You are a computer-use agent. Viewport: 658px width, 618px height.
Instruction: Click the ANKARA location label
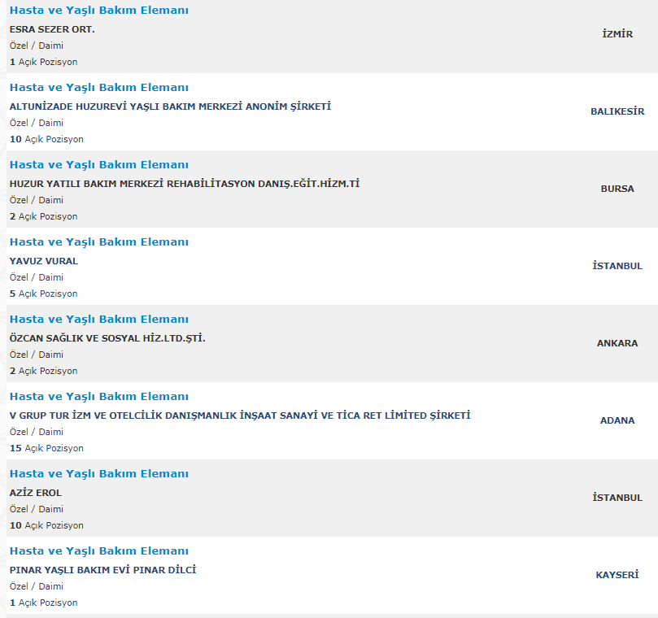[x=617, y=343]
